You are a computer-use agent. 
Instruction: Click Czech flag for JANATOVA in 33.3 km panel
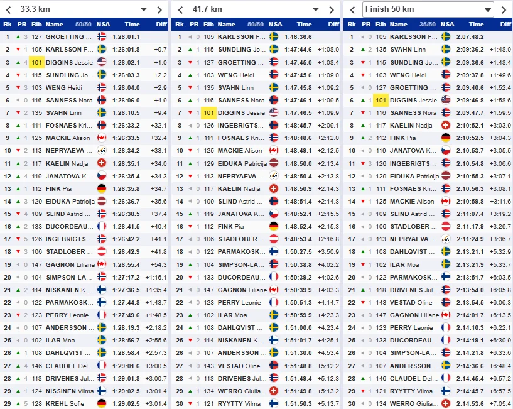point(102,176)
